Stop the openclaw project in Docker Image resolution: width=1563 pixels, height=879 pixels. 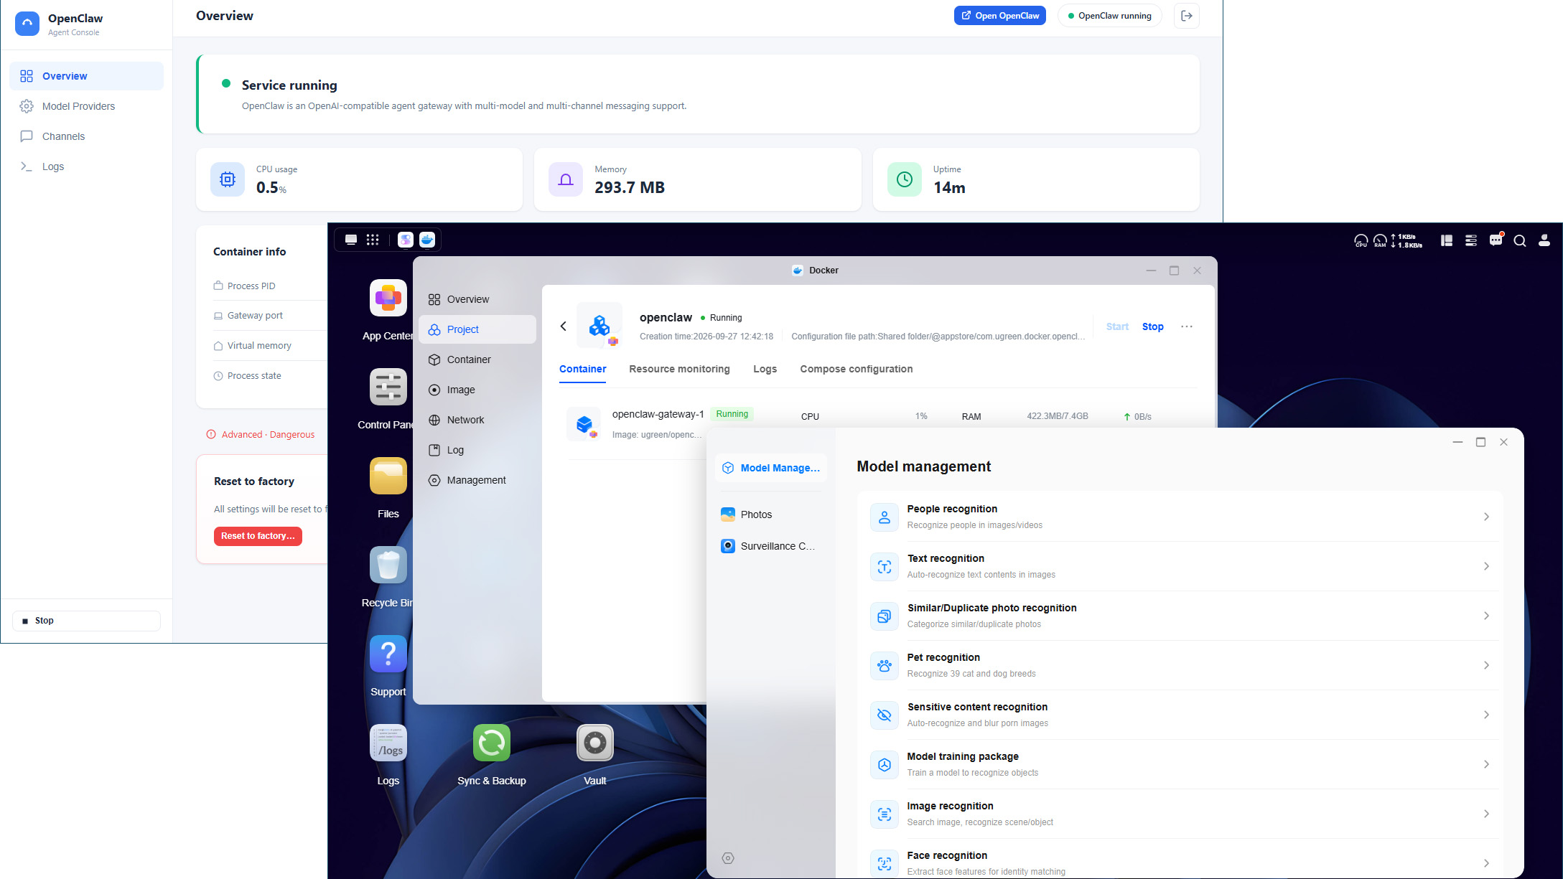pos(1152,326)
